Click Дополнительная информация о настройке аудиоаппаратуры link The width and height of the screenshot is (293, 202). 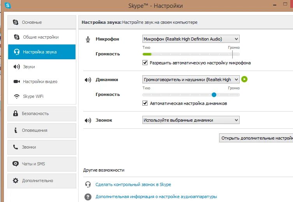tap(156, 197)
